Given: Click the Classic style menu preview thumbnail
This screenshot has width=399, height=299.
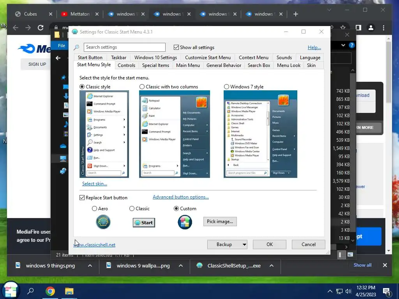Looking at the screenshot, I should (x=104, y=134).
